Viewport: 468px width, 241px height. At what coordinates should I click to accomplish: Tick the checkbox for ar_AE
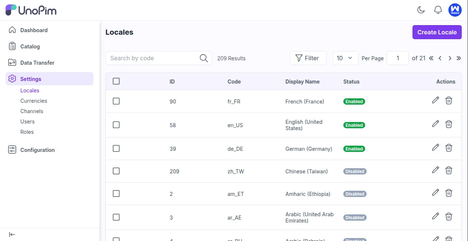pyautogui.click(x=116, y=217)
